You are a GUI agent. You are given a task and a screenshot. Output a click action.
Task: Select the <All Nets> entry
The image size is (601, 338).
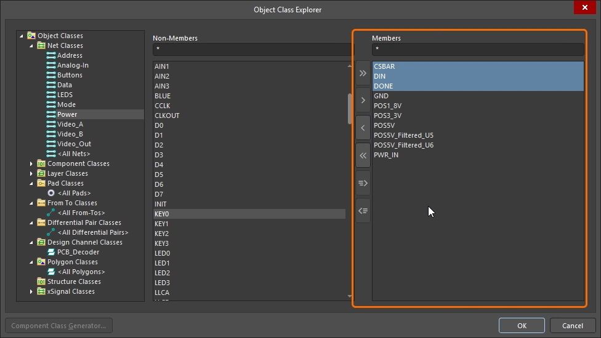73,154
